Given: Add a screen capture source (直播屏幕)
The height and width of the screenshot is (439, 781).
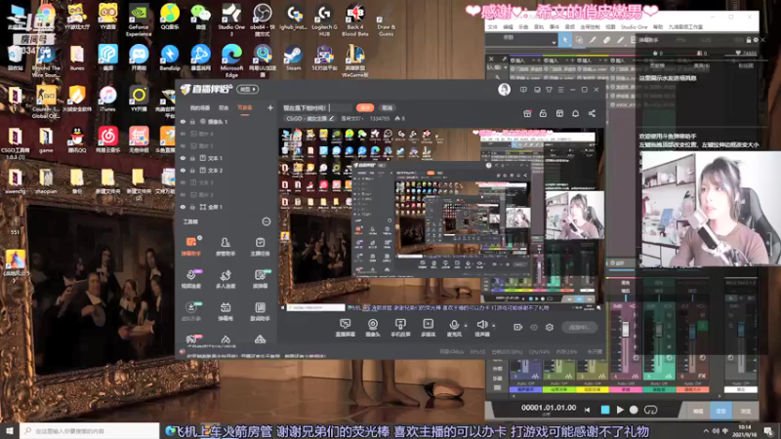Looking at the screenshot, I should (345, 328).
